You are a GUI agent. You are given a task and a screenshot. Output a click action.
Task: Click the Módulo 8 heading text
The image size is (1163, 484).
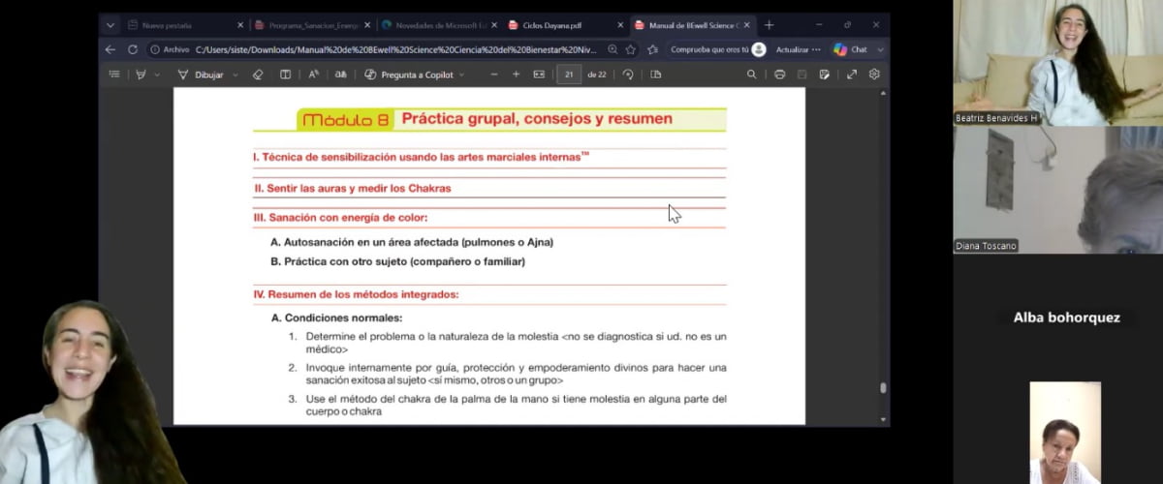(346, 120)
